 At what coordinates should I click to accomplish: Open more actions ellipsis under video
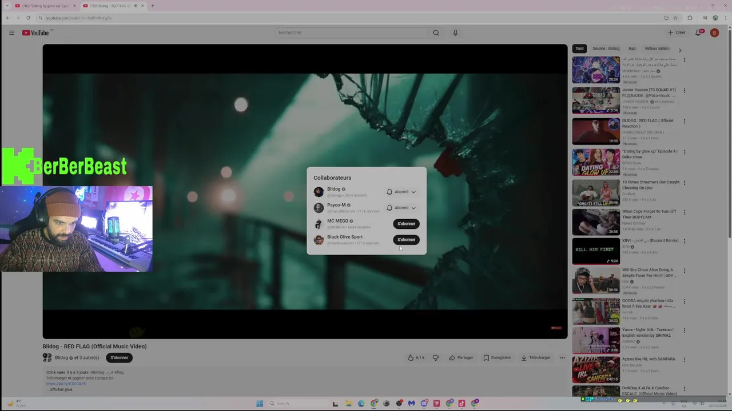562,358
